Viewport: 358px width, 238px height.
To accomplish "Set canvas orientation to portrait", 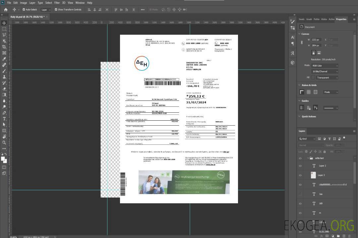I will point(314,53).
